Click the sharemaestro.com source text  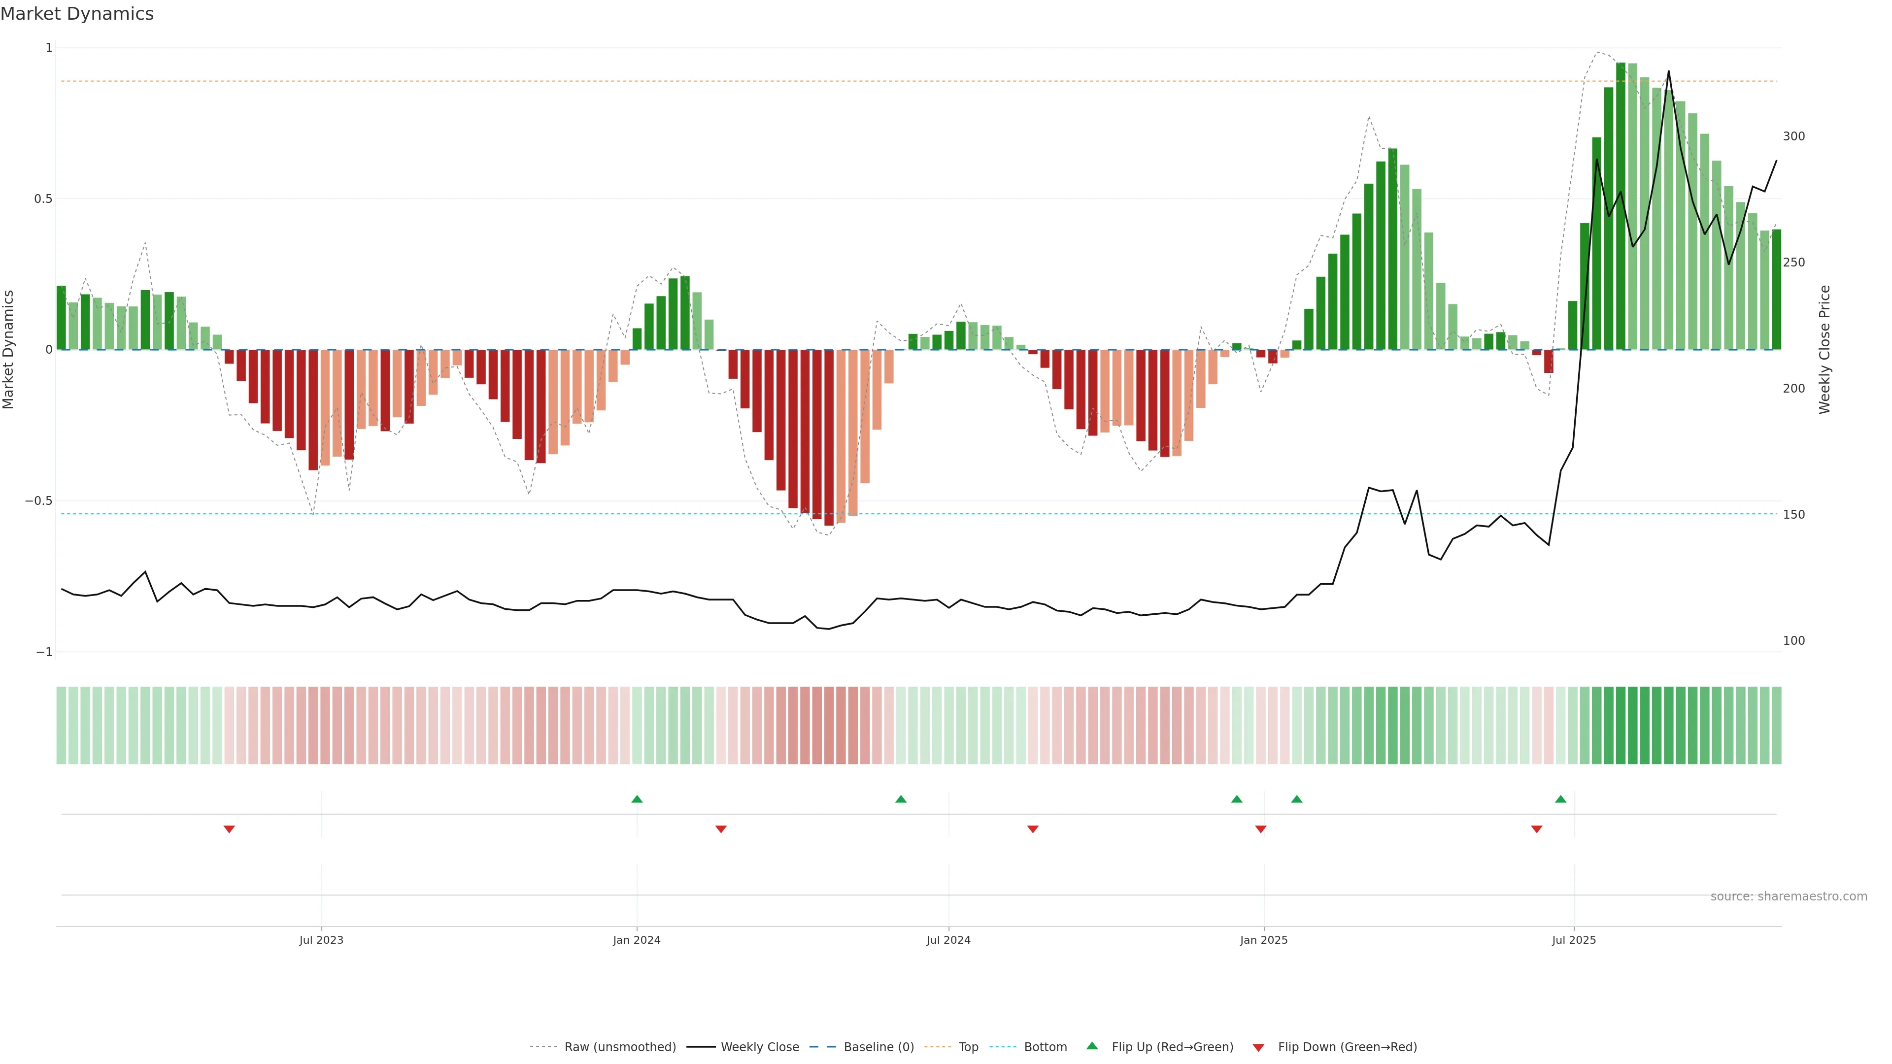[x=1789, y=897]
